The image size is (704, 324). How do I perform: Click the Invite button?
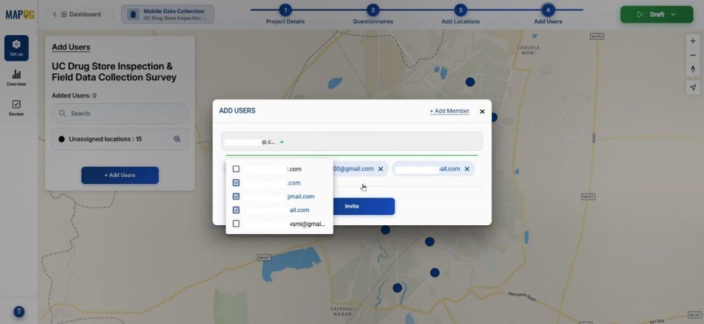point(352,206)
